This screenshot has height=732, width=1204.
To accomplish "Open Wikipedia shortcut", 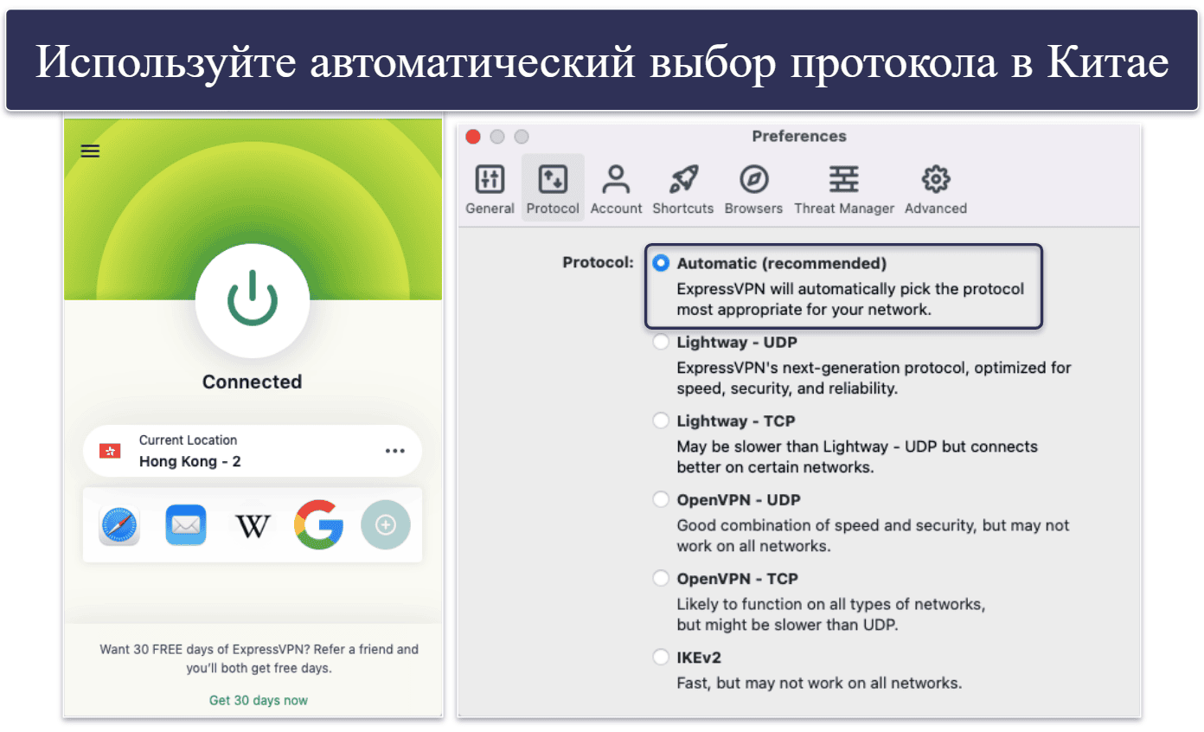I will click(253, 525).
